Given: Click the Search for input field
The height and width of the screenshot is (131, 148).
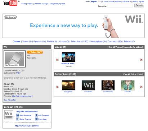Looking at the screenshot, I should click(x=120, y=6).
